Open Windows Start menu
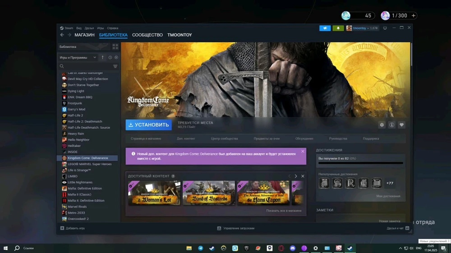 [x=5, y=248]
